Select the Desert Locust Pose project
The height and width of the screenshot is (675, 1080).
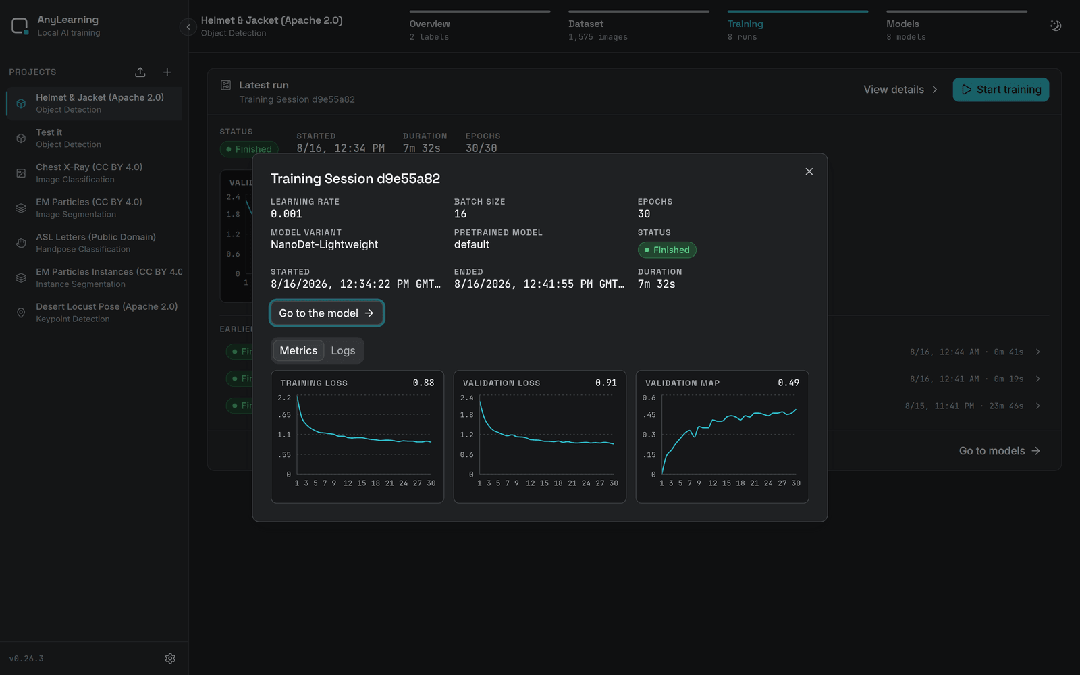coord(94,313)
